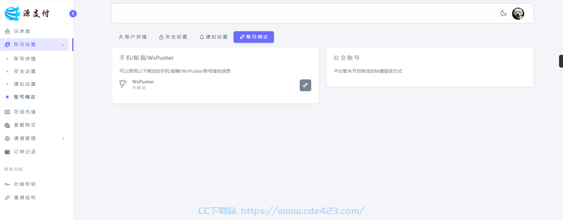Select the 账号绑定 tab button
The height and width of the screenshot is (220, 563).
coord(254,37)
